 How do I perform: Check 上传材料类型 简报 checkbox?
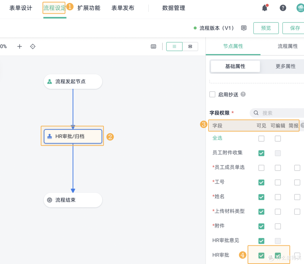[x=297, y=212]
